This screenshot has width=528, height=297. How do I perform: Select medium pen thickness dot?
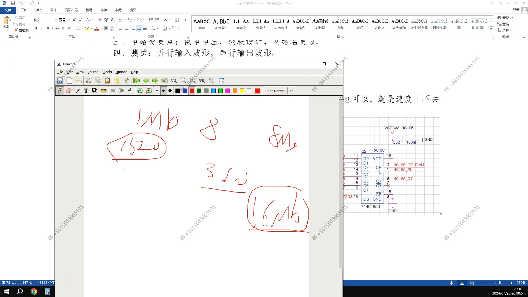coord(163,91)
